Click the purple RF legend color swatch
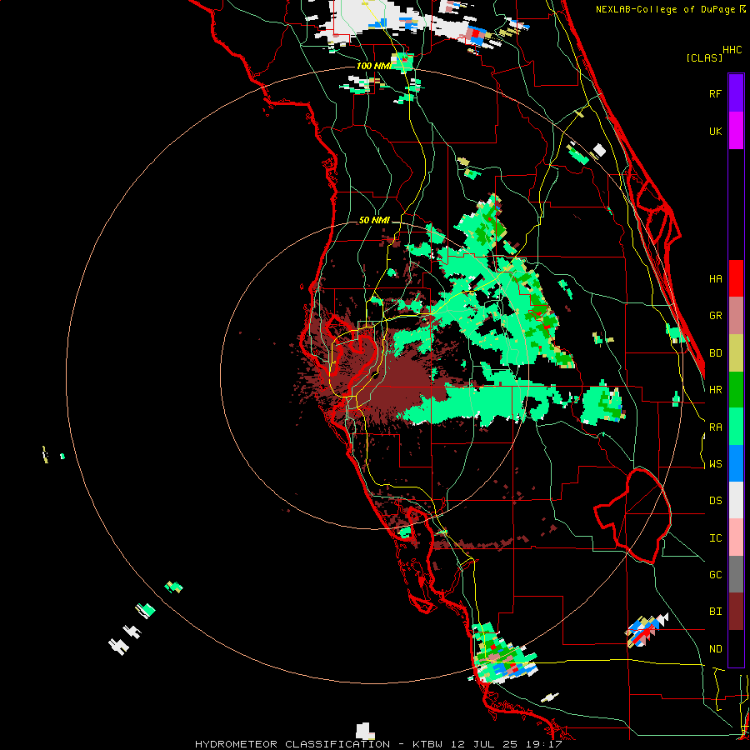 pos(736,93)
